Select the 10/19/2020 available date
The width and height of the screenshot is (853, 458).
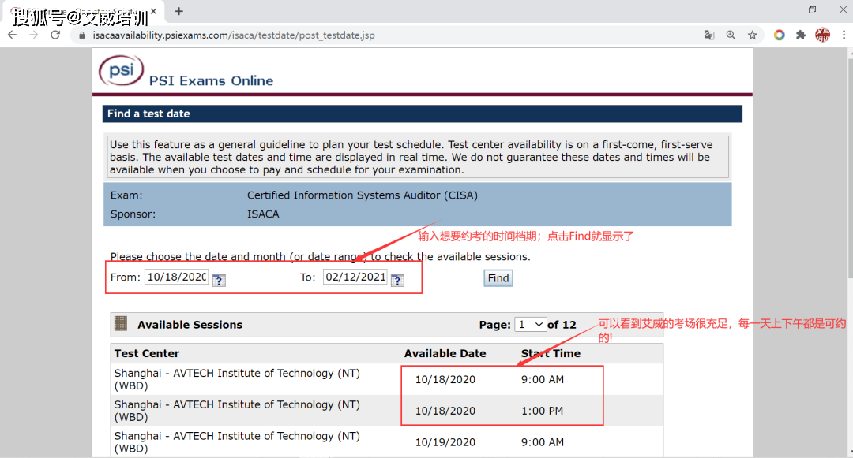[445, 442]
